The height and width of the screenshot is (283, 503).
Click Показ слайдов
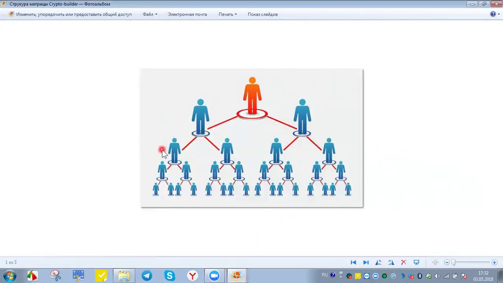[x=263, y=14]
